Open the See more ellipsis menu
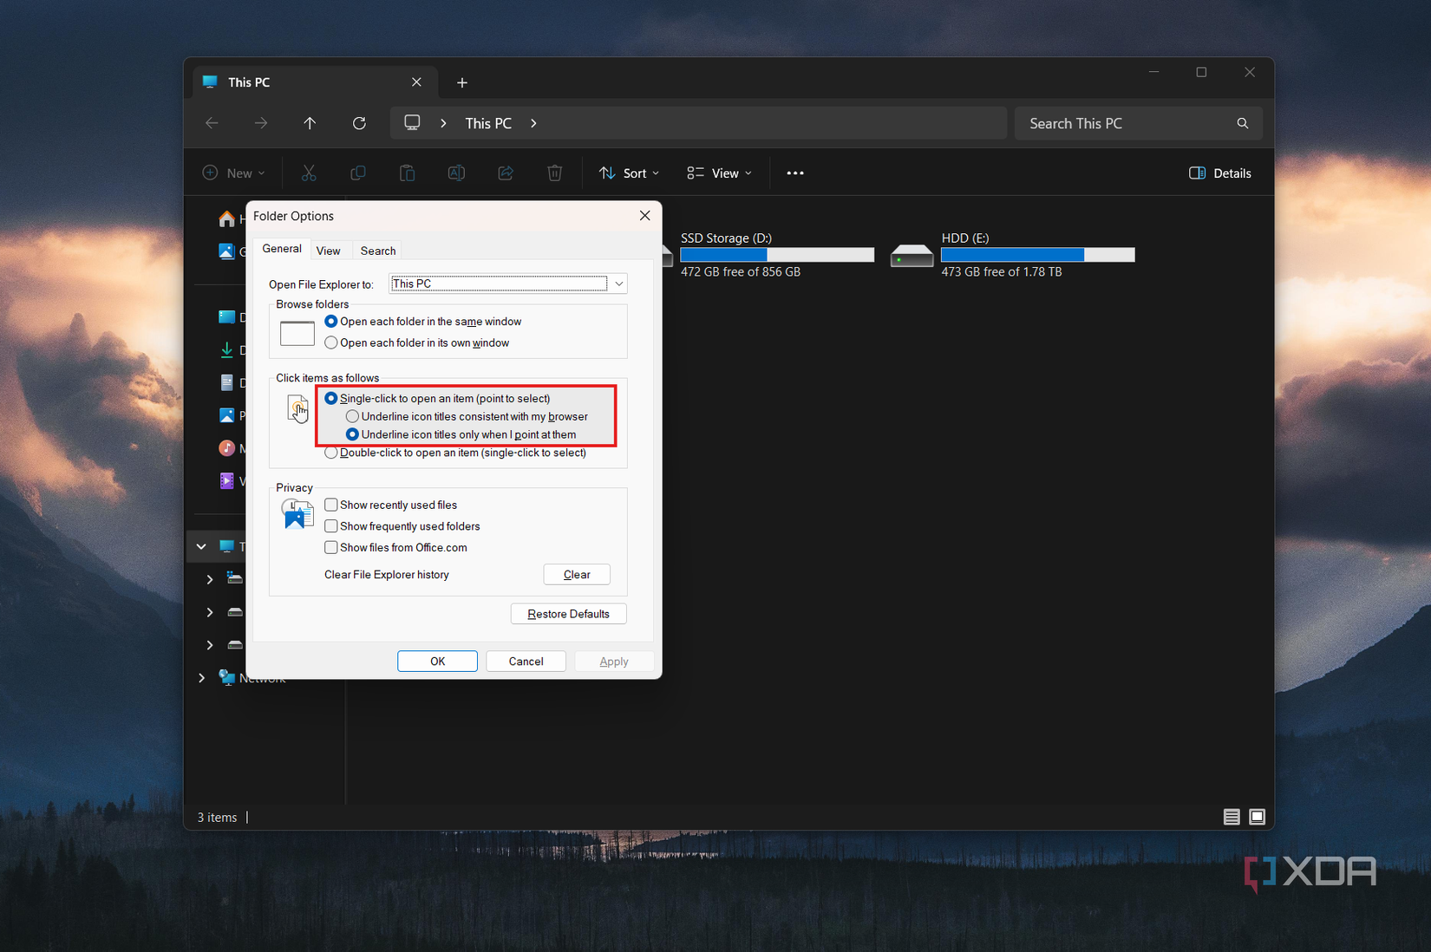The image size is (1431, 952). pos(794,173)
